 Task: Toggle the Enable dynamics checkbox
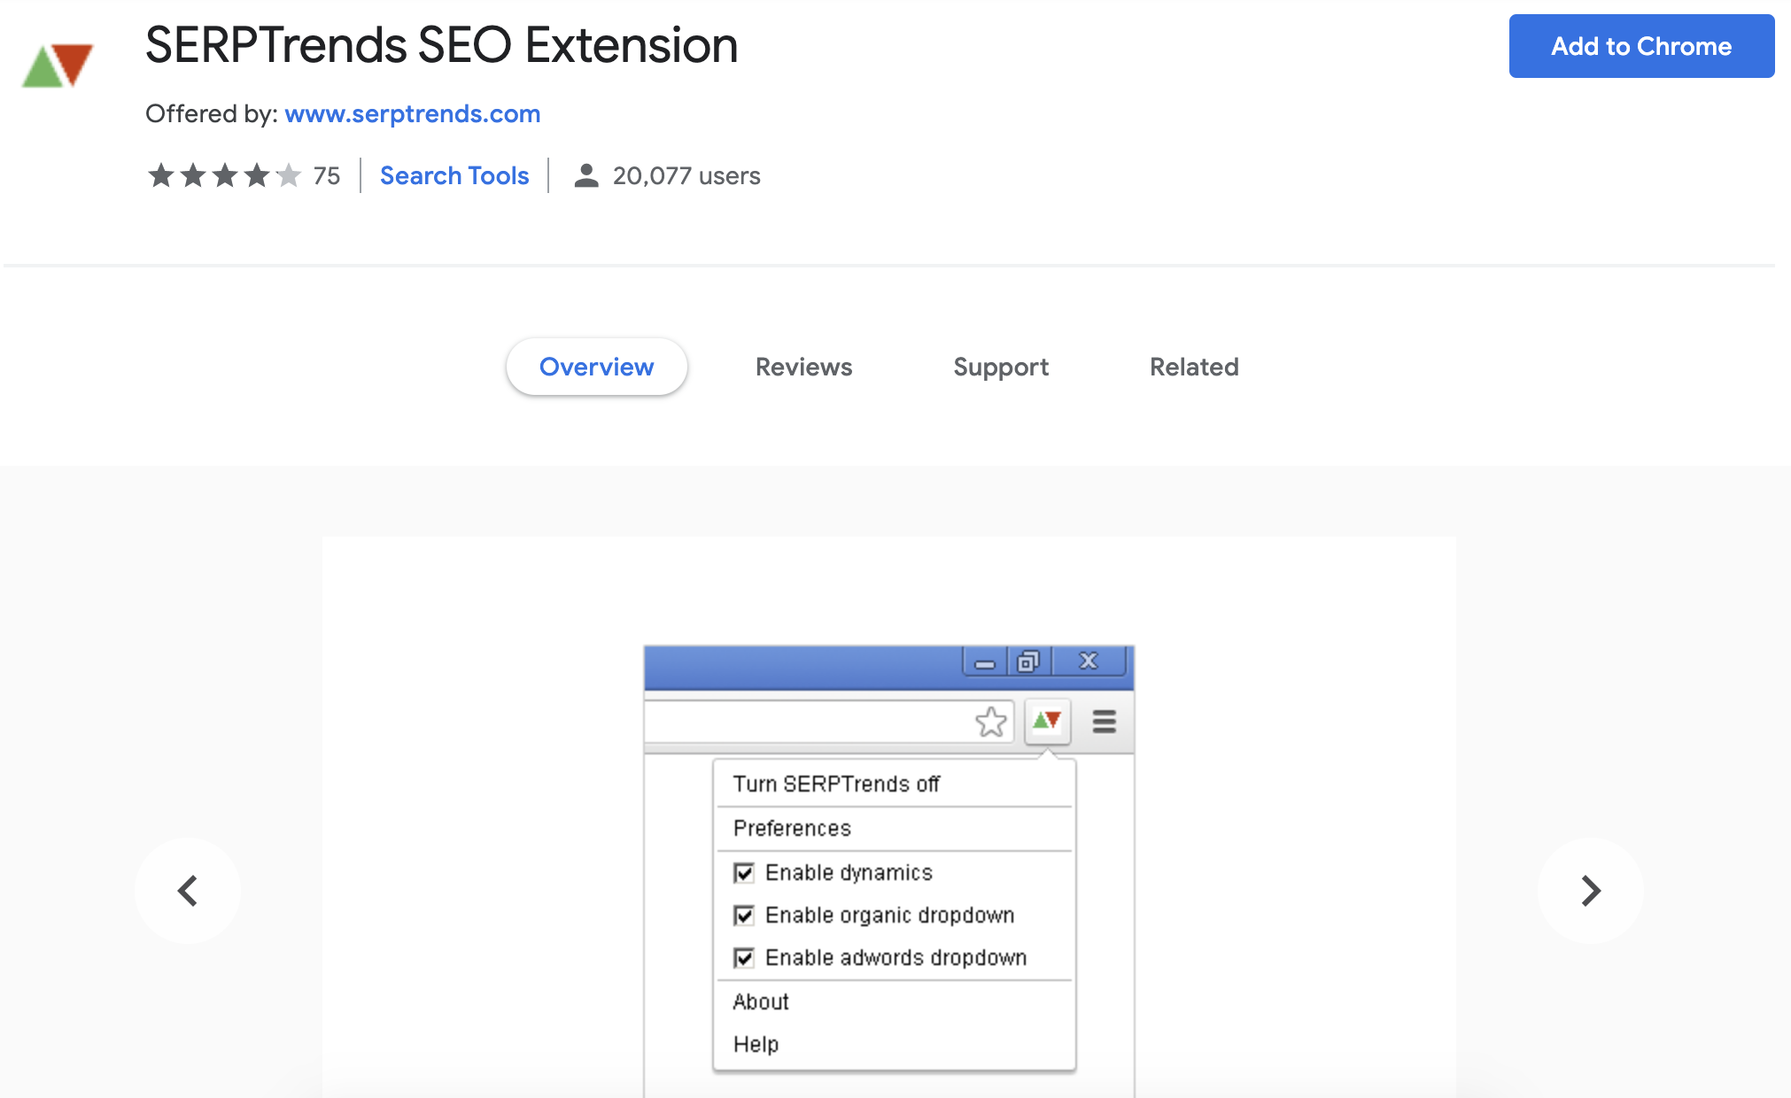click(744, 873)
